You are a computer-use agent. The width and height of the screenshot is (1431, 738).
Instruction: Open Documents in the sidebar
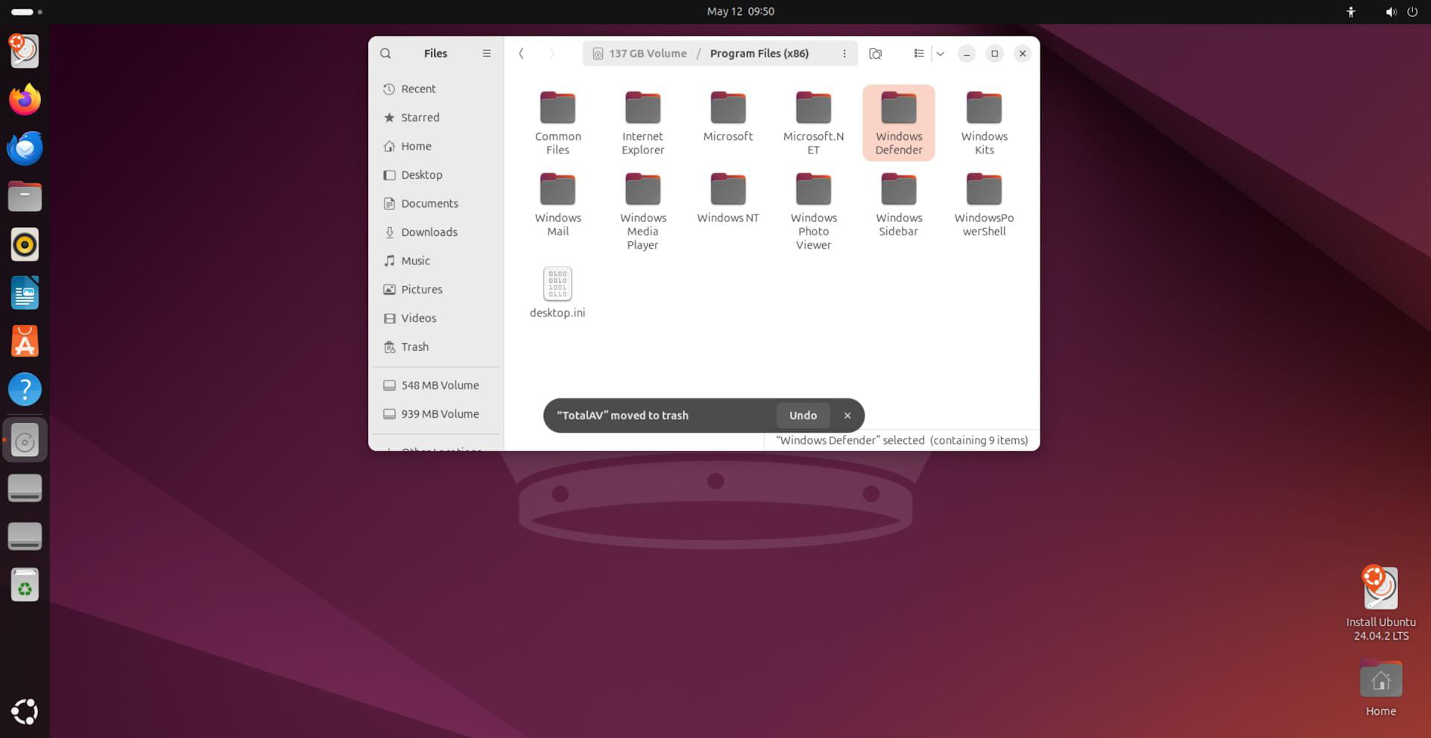click(436, 203)
